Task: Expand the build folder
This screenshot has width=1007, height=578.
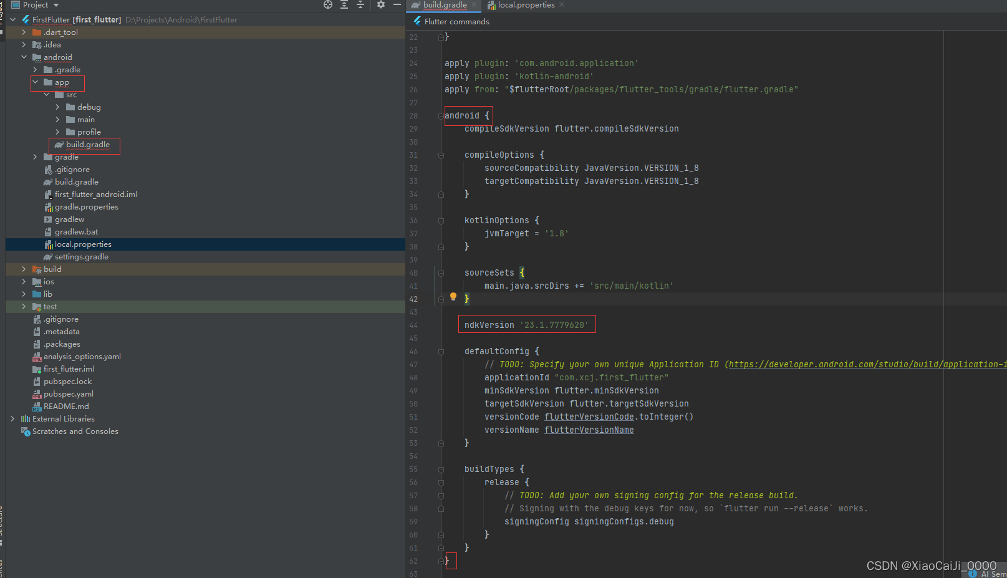Action: click(x=24, y=269)
